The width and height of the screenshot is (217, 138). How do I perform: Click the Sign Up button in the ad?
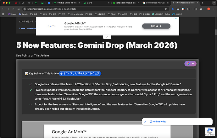156,26
